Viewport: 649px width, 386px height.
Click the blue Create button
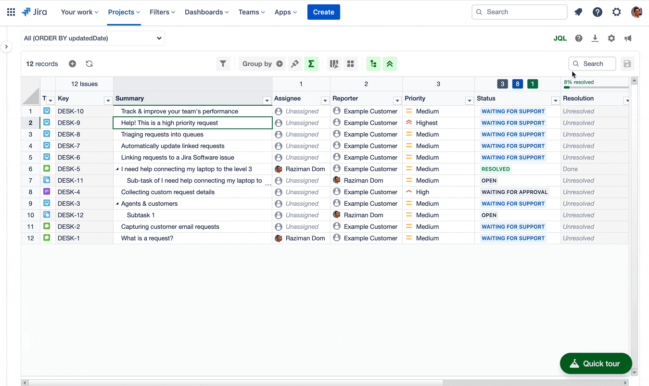pyautogui.click(x=323, y=12)
